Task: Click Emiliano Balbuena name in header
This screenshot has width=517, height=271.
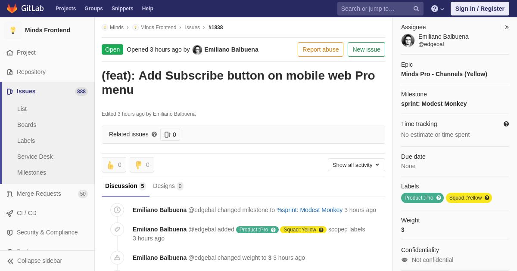Action: 231,49
